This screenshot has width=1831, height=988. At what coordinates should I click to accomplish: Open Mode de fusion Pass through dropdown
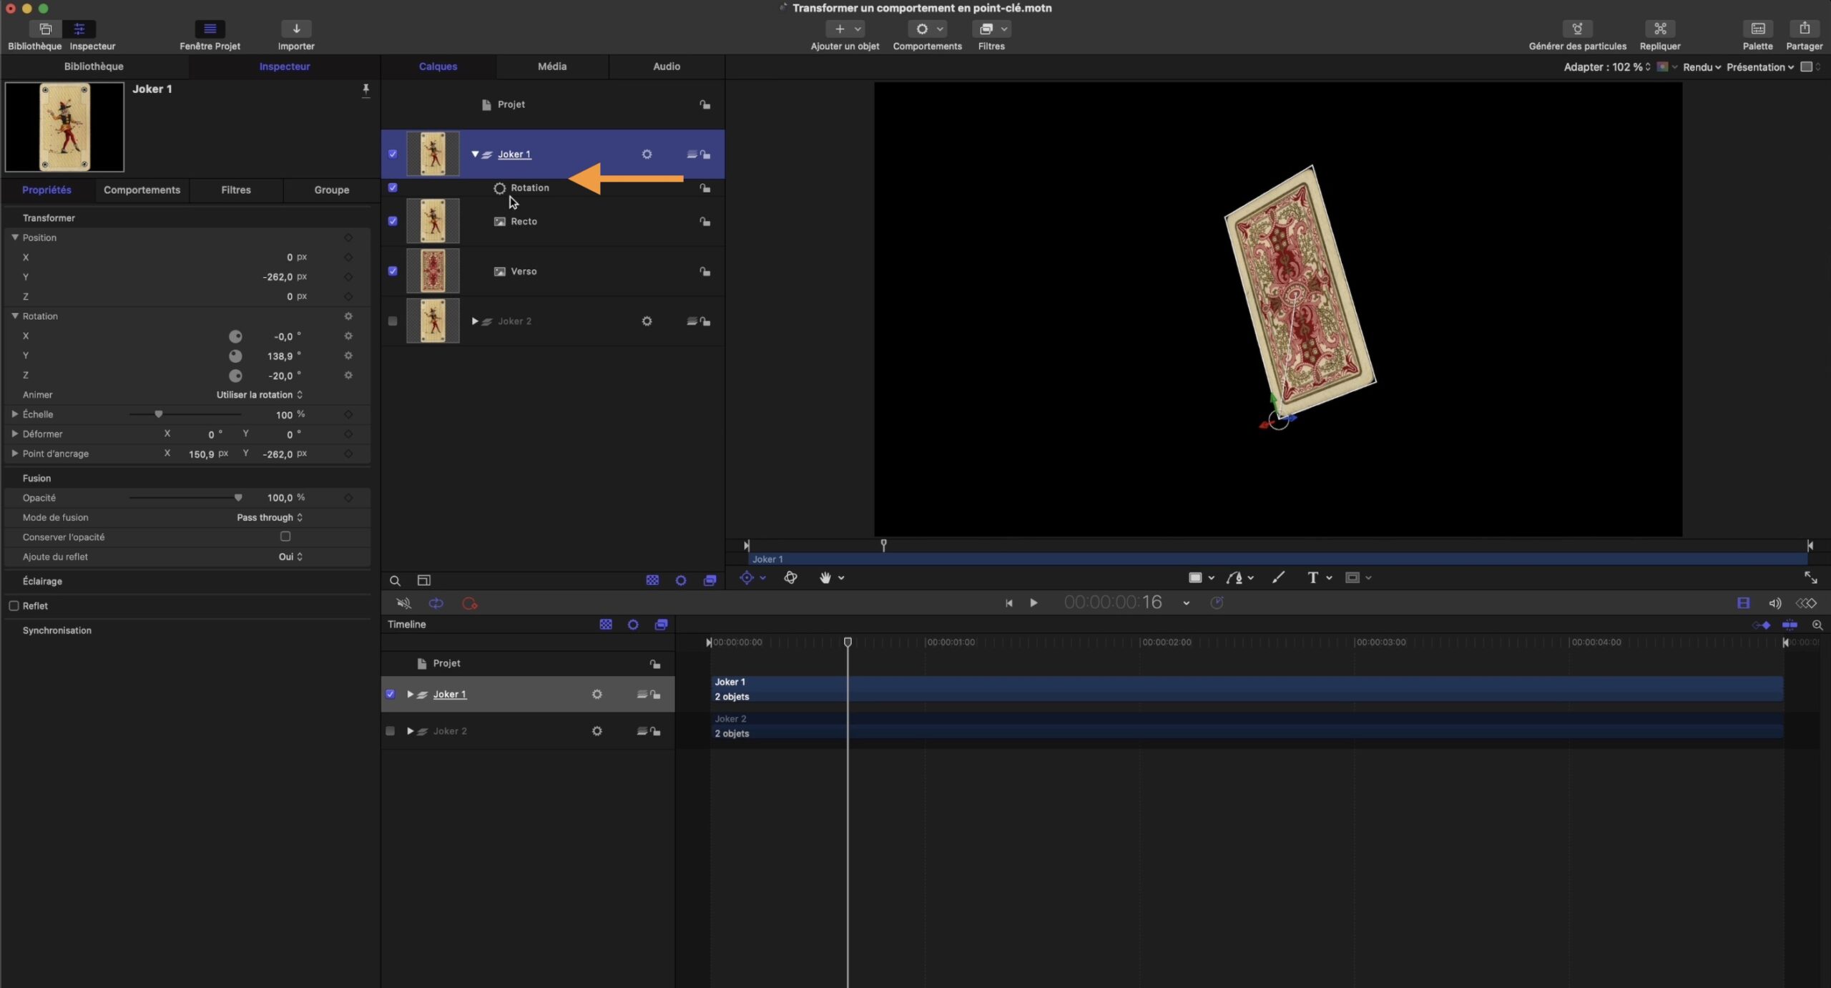pyautogui.click(x=270, y=518)
